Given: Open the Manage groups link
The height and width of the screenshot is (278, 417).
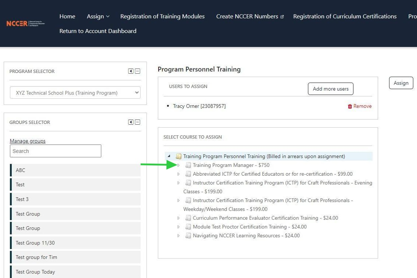Looking at the screenshot, I should [x=27, y=141].
